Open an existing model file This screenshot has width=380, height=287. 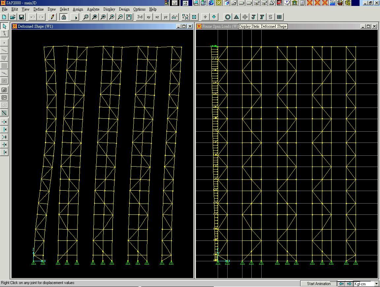[x=13, y=17]
